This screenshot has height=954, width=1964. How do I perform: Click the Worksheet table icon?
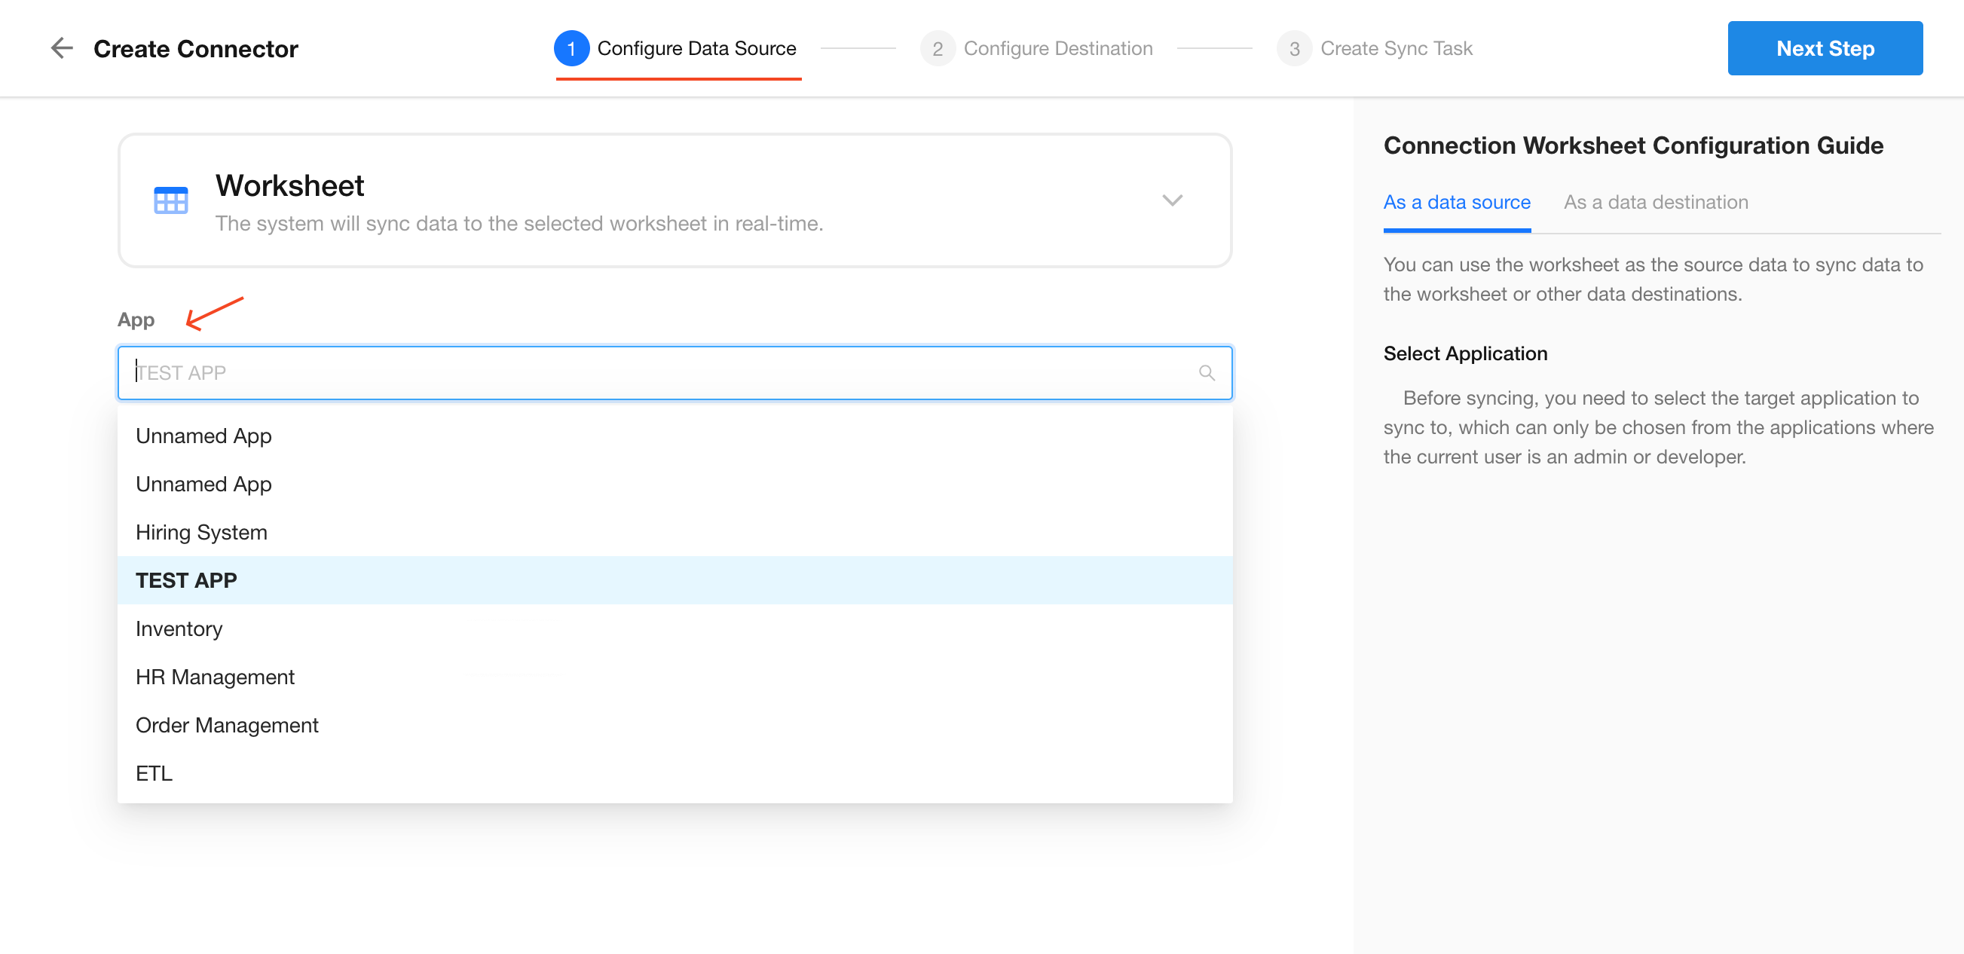[170, 200]
